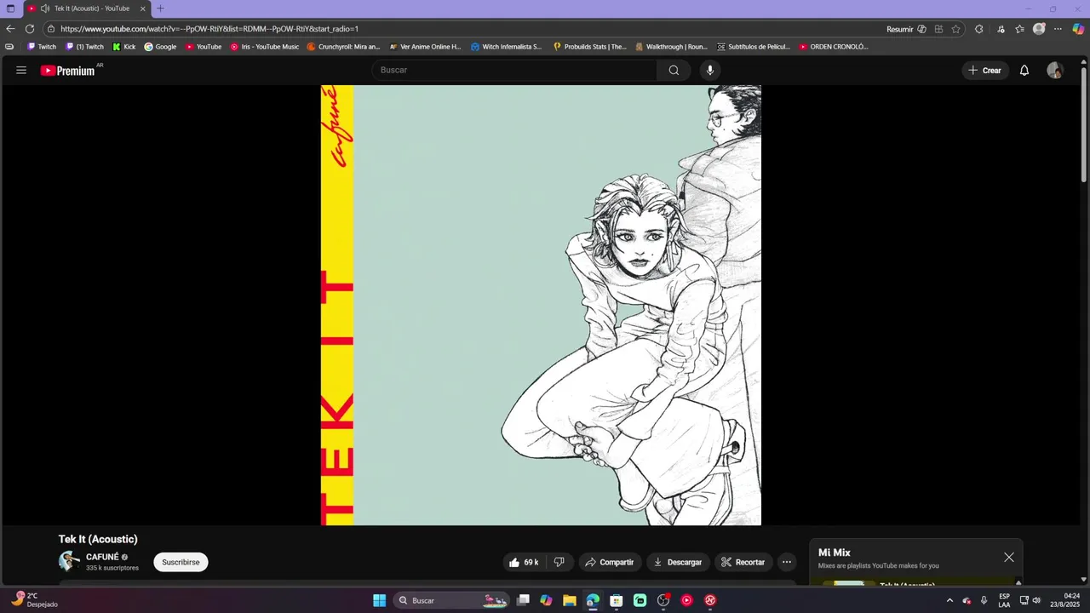Open Iris - YouTube Music bookmark
1090x613 pixels.
click(265, 47)
